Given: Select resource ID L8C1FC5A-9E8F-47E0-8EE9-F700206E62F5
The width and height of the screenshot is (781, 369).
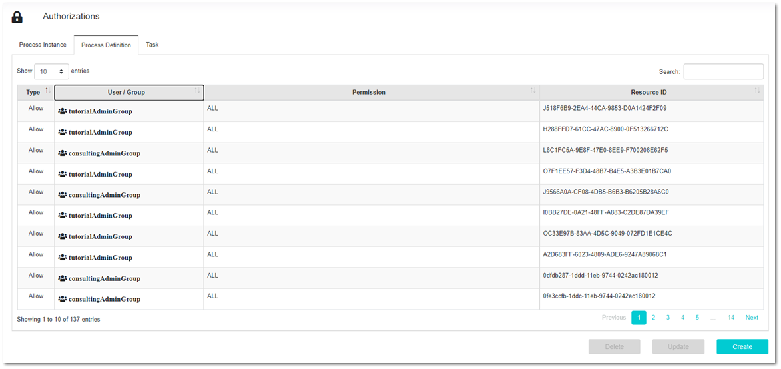Looking at the screenshot, I should (x=605, y=150).
